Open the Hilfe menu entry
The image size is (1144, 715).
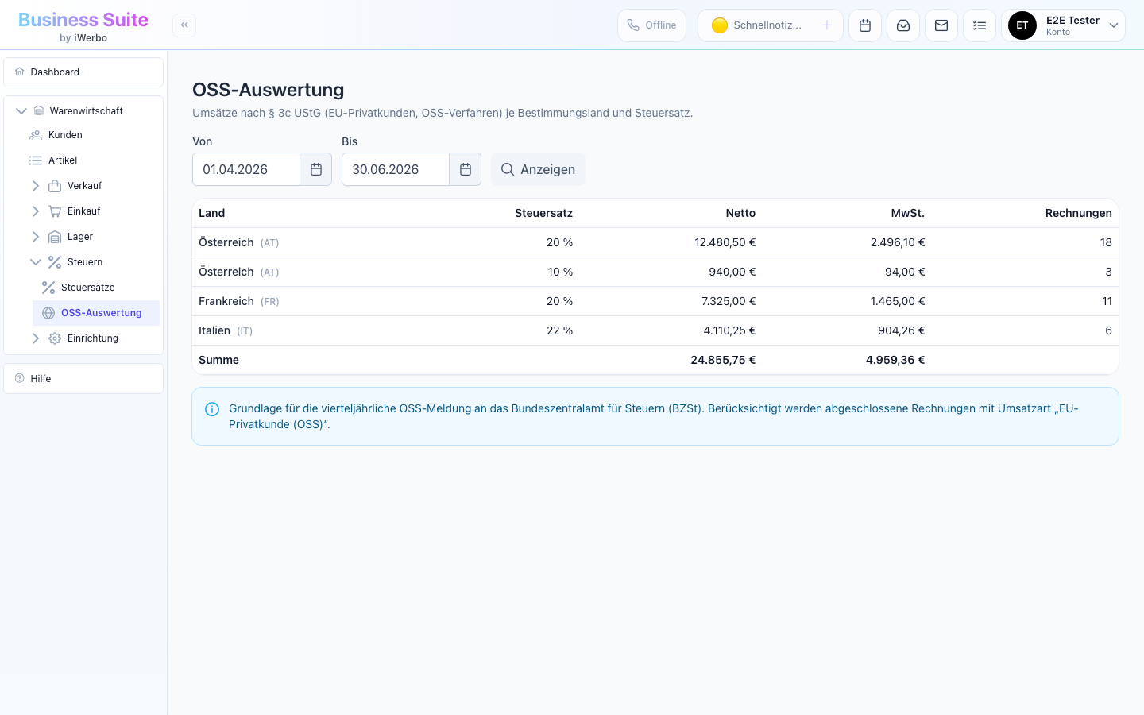pos(83,379)
